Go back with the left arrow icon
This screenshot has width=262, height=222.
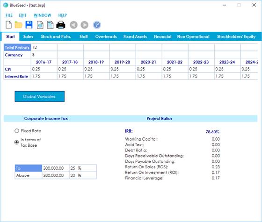tap(73, 25)
